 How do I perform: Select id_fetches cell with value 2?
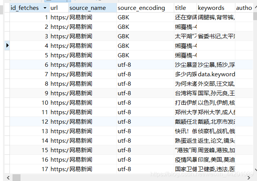[30, 27]
